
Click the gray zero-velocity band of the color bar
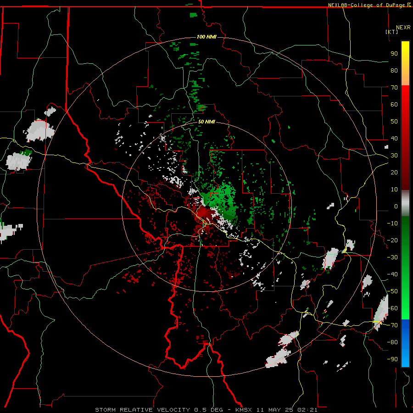point(405,203)
